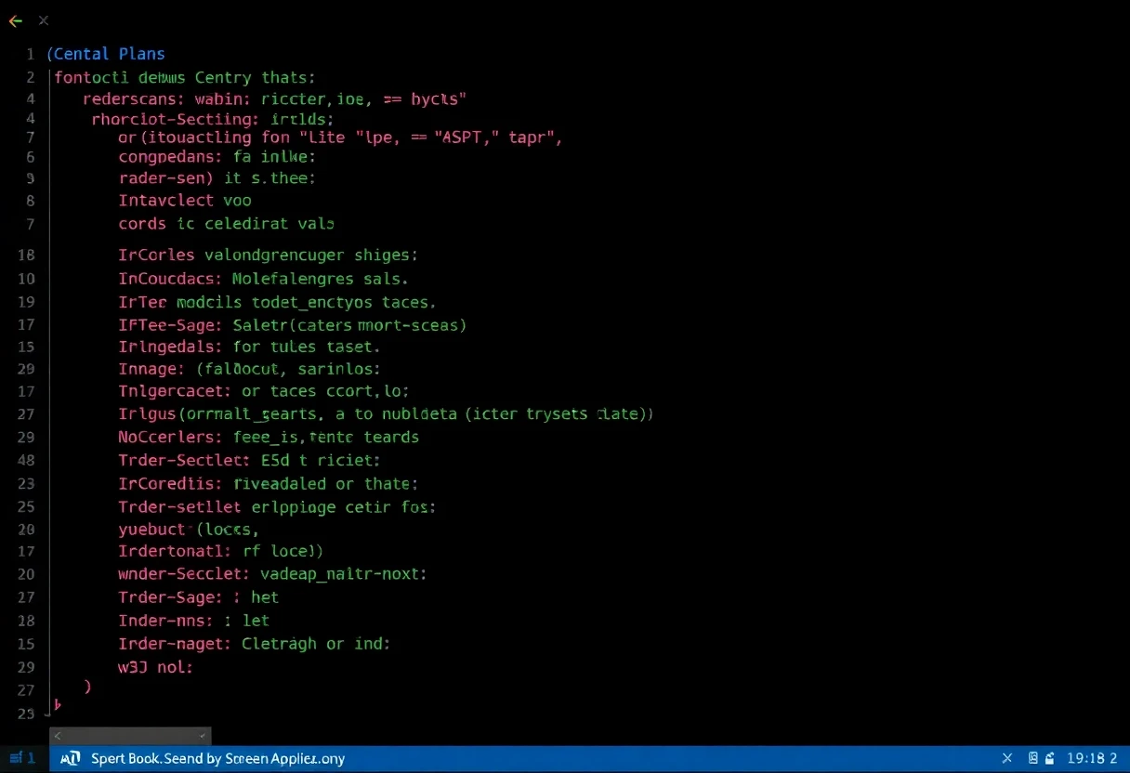Click the keyboard layout icon in the tray
Image resolution: width=1130 pixels, height=773 pixels.
1031,758
